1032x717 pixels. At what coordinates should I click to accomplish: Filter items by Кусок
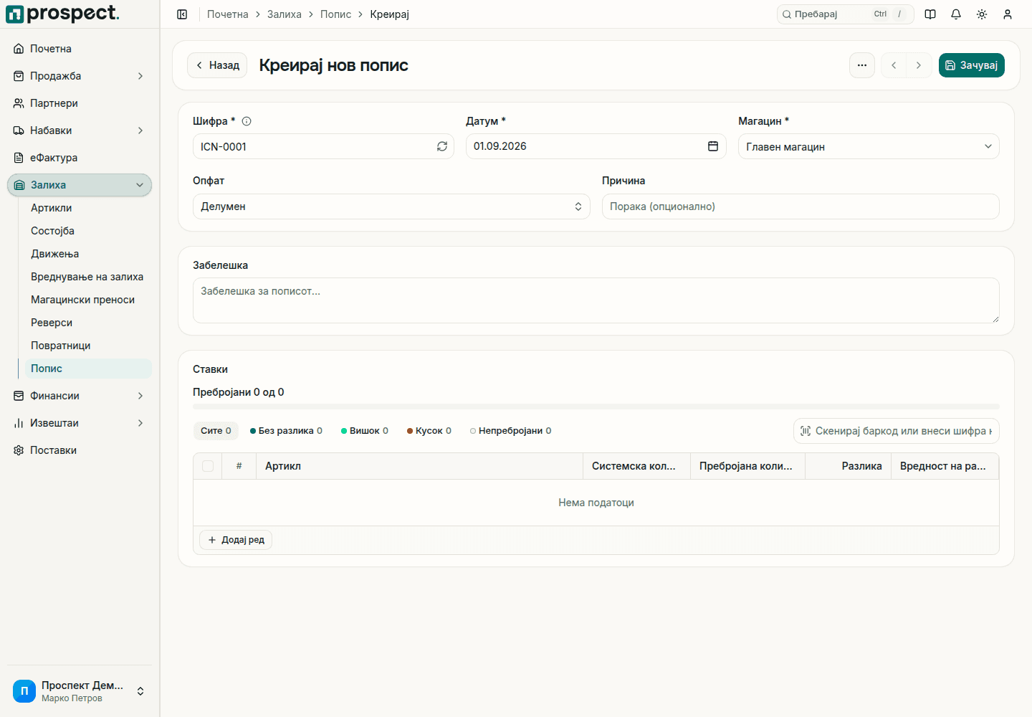point(429,431)
